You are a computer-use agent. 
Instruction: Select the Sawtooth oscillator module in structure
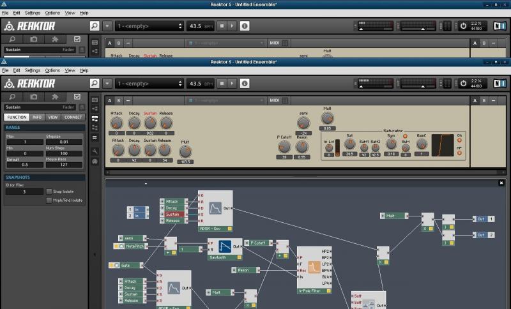[x=225, y=249]
